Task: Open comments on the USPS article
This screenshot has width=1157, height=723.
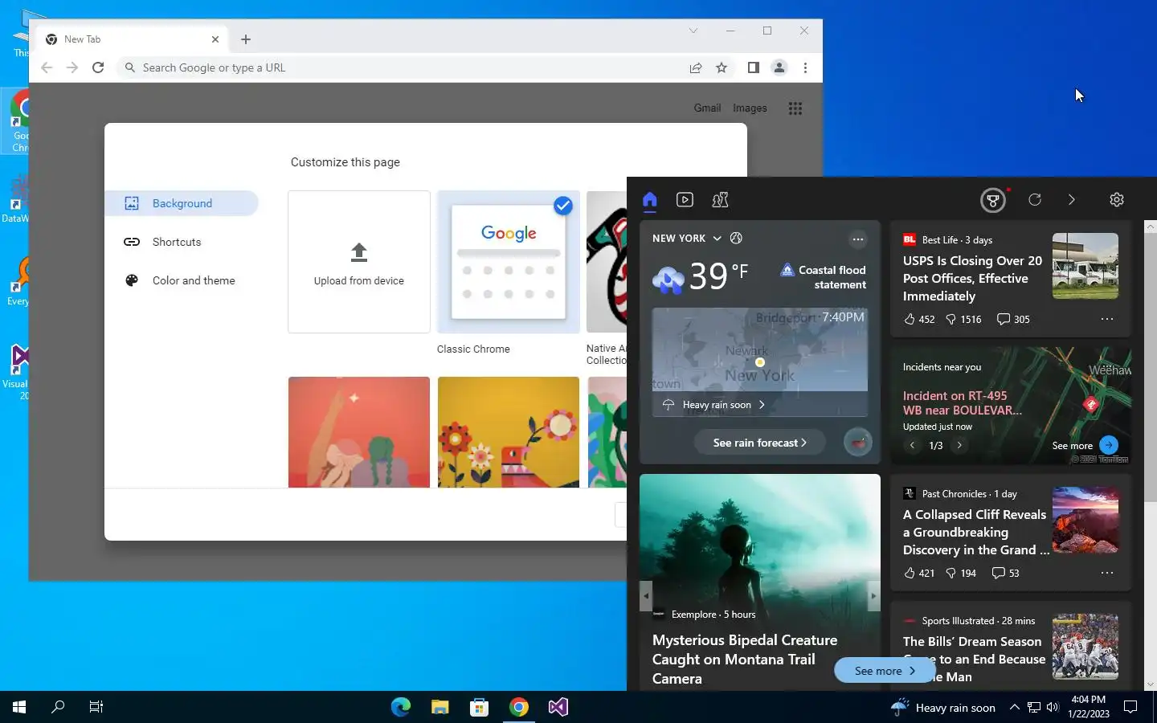Action: point(1013,319)
